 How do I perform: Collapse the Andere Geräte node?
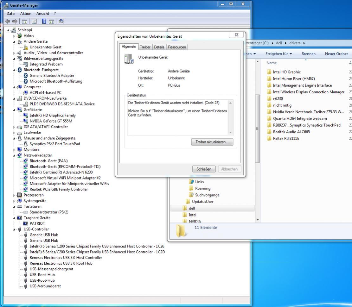click(14, 41)
